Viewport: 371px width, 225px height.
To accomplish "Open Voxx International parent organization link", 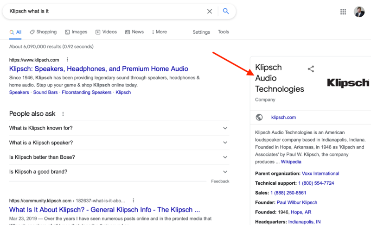I will click(320, 174).
